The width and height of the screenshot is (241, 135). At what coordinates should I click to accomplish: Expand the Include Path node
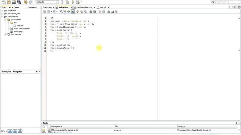[x=5, y=34]
